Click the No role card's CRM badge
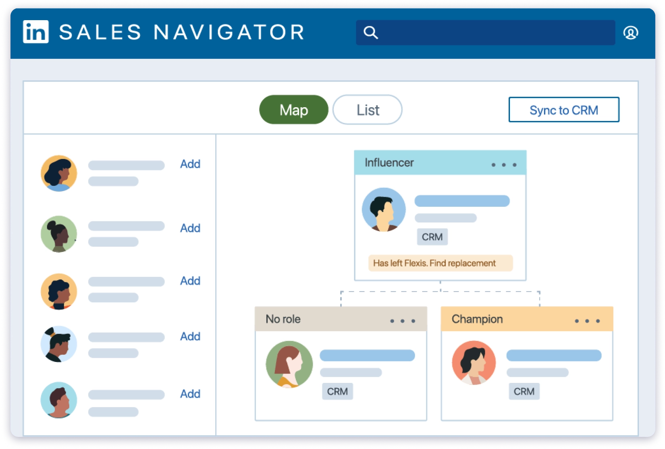665x449 pixels. click(x=337, y=391)
